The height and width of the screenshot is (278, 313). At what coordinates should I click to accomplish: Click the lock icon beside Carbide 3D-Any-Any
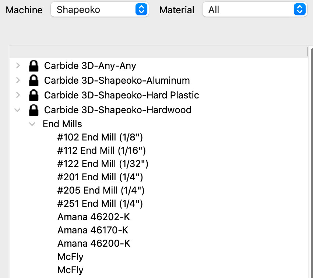(34, 66)
